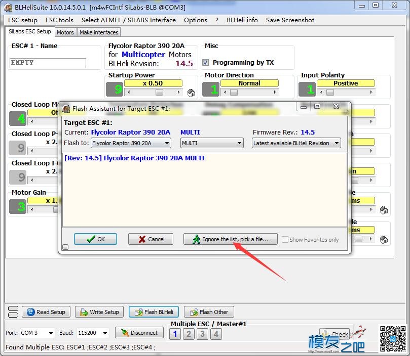Click the Motor Direction slider thumb

234,92
